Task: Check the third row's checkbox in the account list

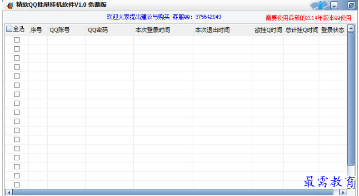Action: pos(17,58)
